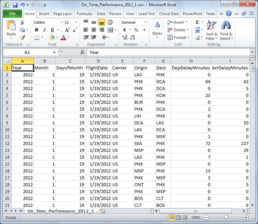Open Find & Select binoculars

(x=225, y=25)
